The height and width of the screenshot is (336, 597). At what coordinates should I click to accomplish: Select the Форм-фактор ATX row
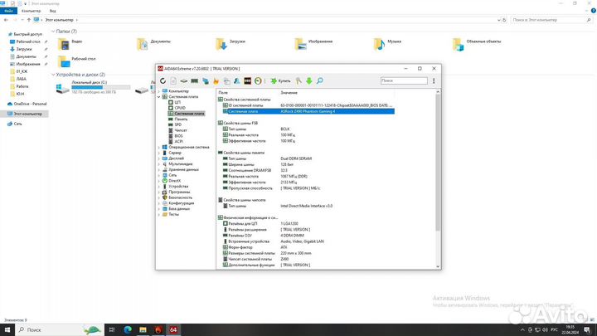(x=308, y=247)
